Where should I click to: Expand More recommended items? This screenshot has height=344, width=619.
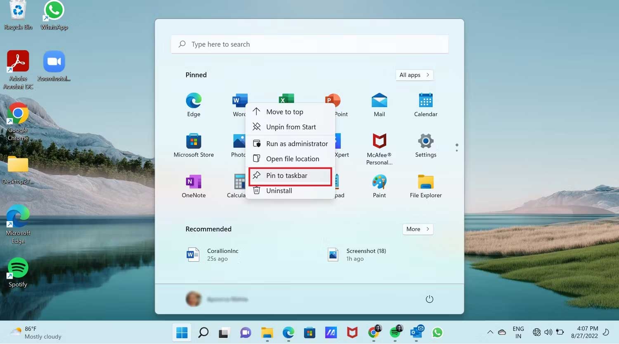(x=418, y=229)
